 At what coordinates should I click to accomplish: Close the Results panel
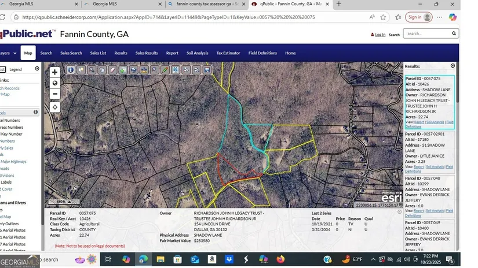tap(453, 66)
